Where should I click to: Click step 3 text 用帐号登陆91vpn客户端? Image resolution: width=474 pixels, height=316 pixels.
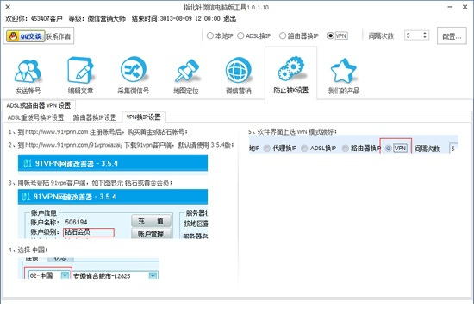(x=90, y=183)
